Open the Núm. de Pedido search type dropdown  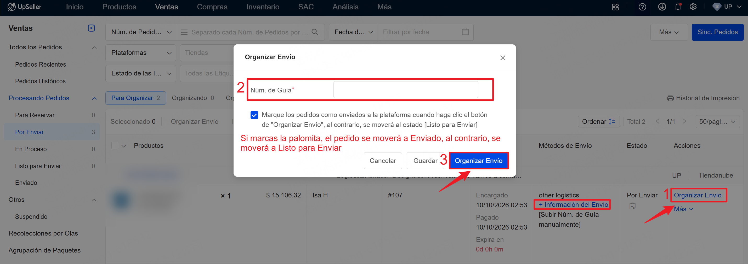140,32
